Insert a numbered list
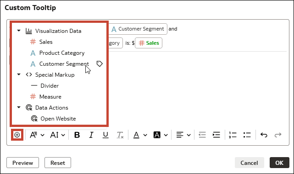294x174 pixels. click(x=233, y=135)
